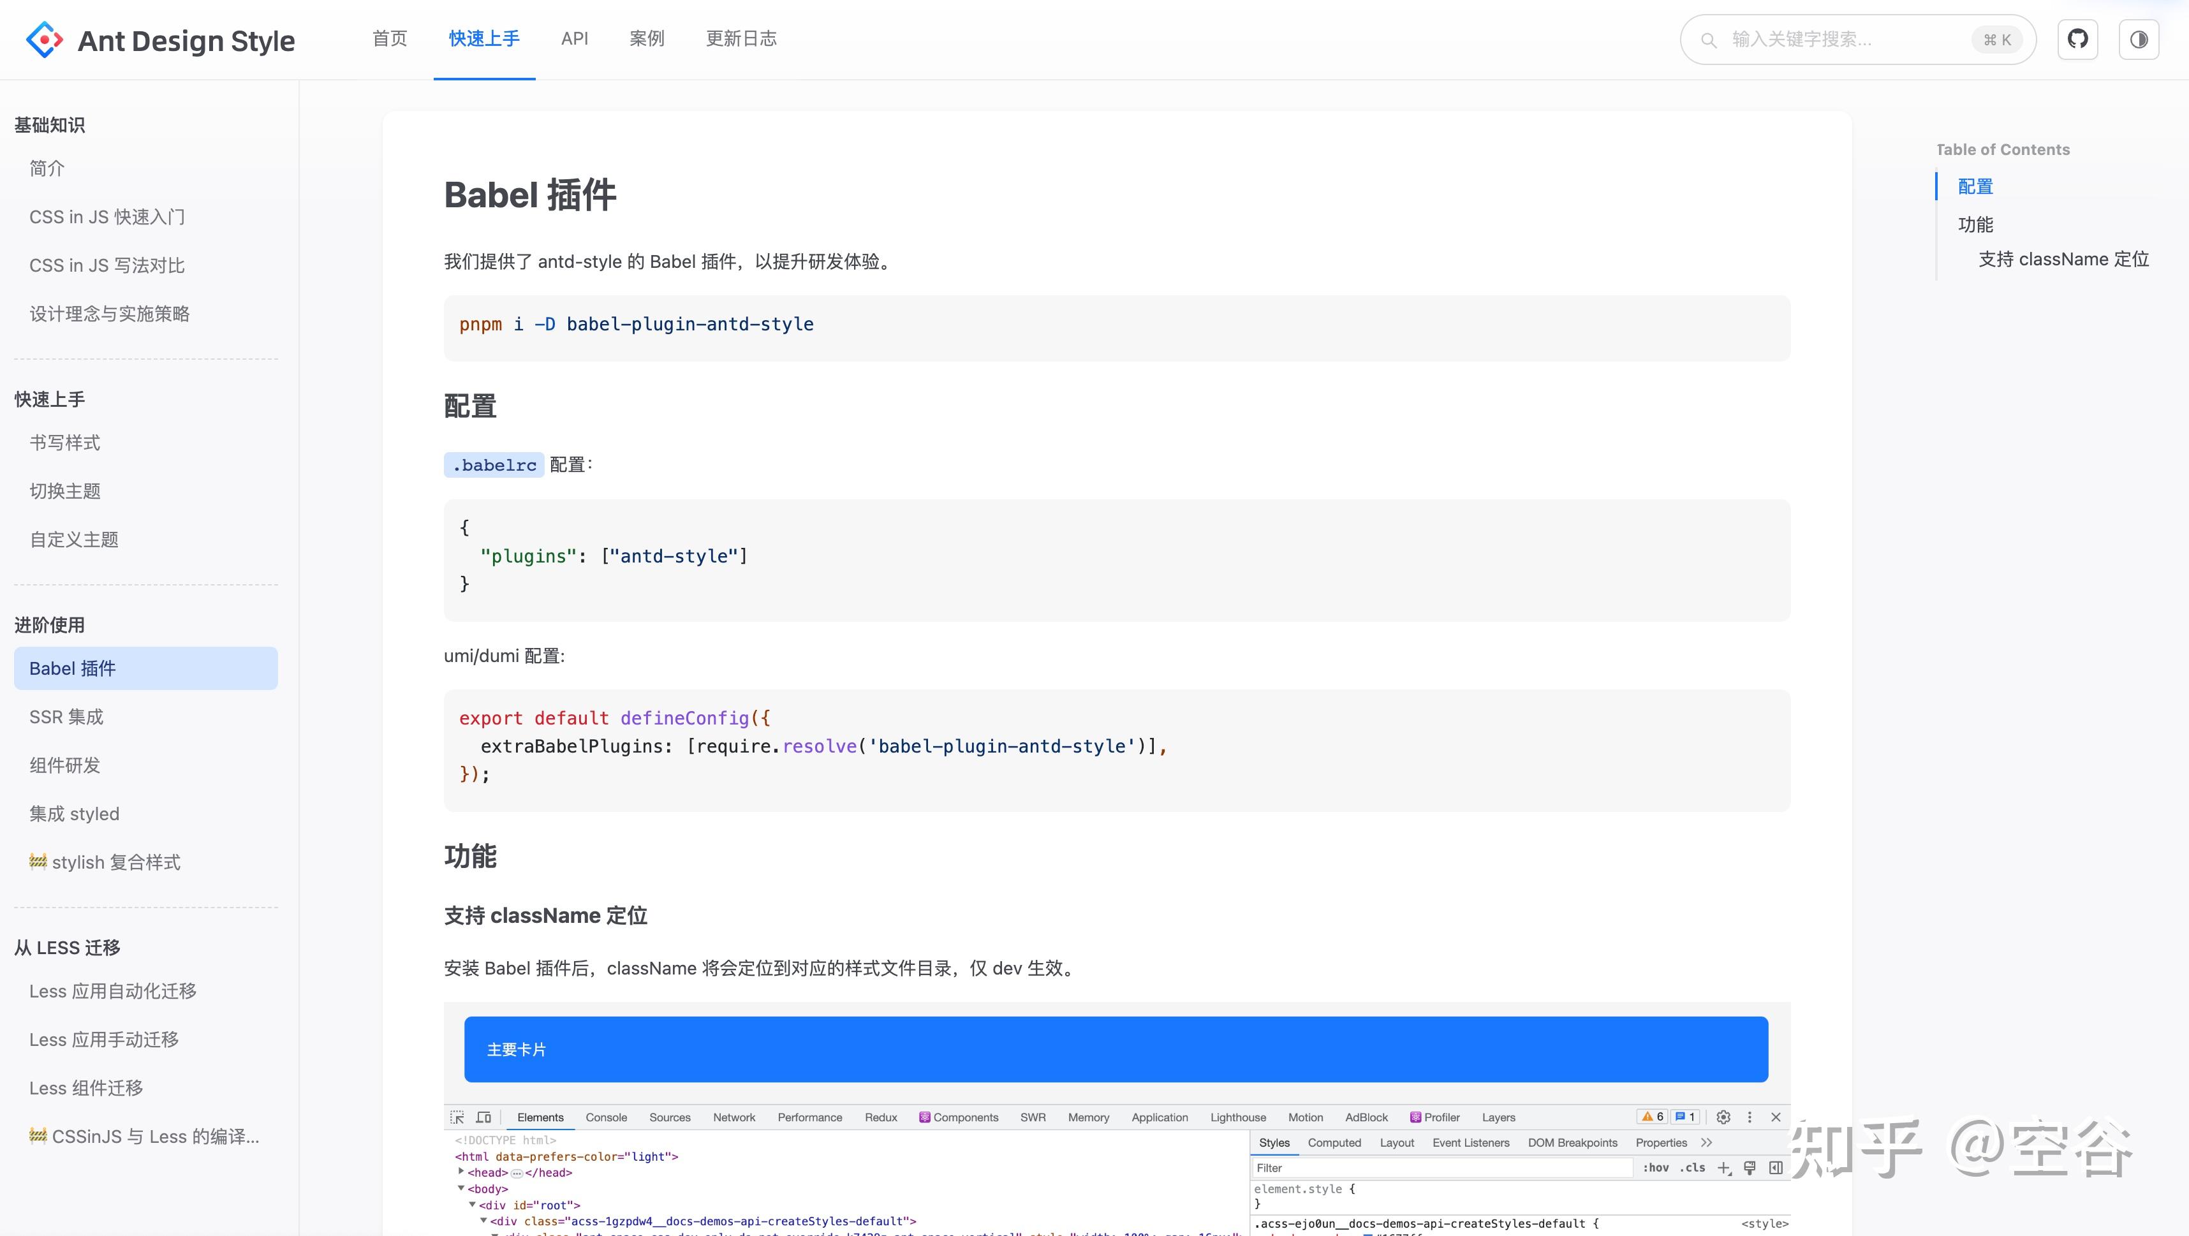
Task: Open the Console tab in DevTools
Action: pyautogui.click(x=606, y=1117)
